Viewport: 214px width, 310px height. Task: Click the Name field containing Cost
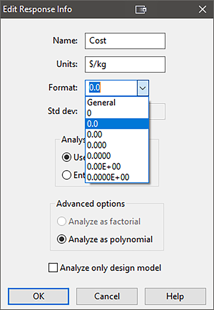click(125, 41)
